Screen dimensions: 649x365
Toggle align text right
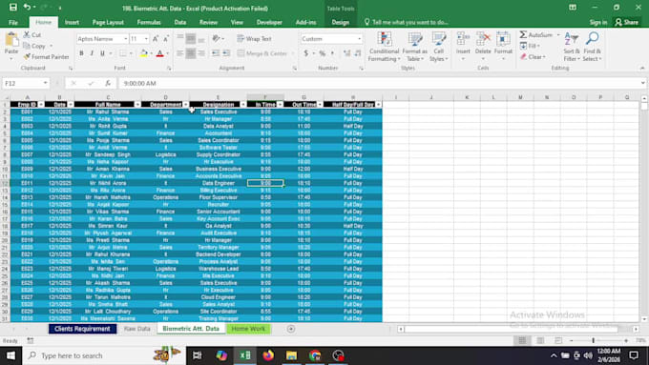201,53
